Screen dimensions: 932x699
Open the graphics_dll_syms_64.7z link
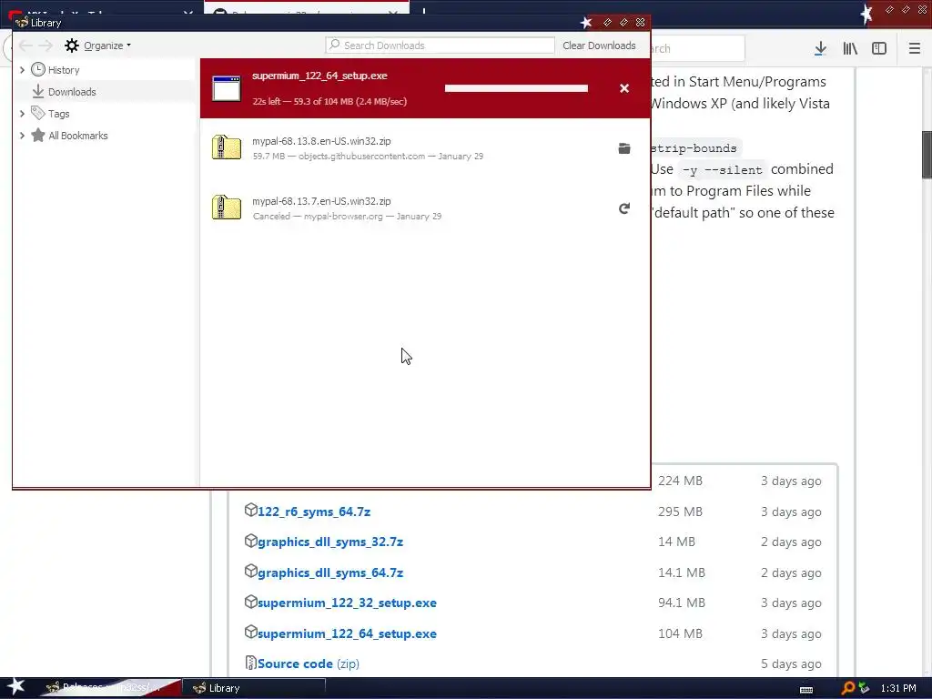[x=330, y=573]
